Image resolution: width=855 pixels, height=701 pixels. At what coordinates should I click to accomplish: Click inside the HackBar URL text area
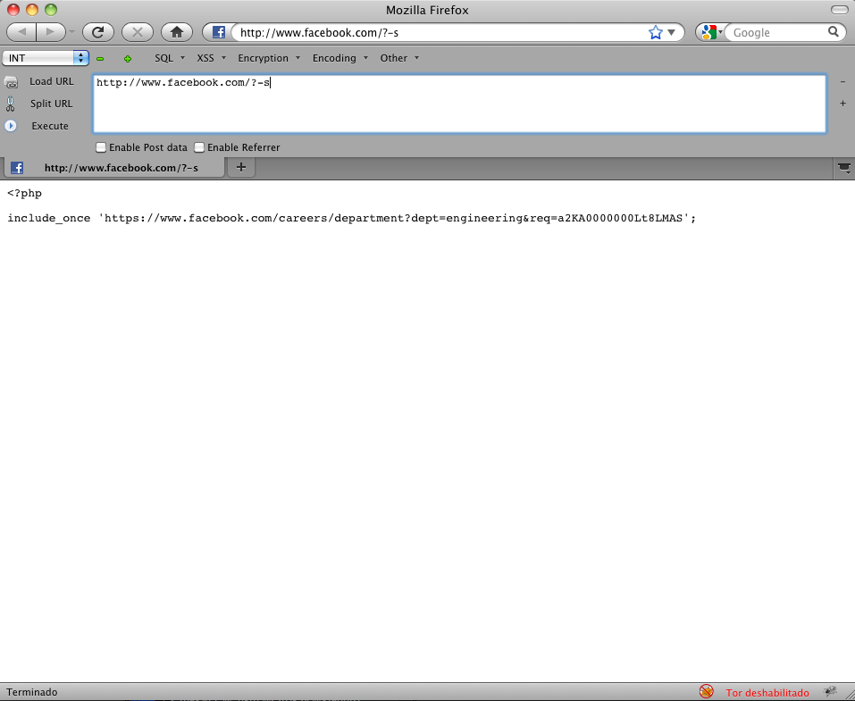coord(460,104)
